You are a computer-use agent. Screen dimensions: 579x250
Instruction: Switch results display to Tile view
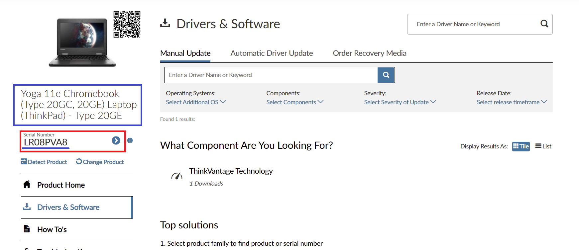click(x=521, y=146)
